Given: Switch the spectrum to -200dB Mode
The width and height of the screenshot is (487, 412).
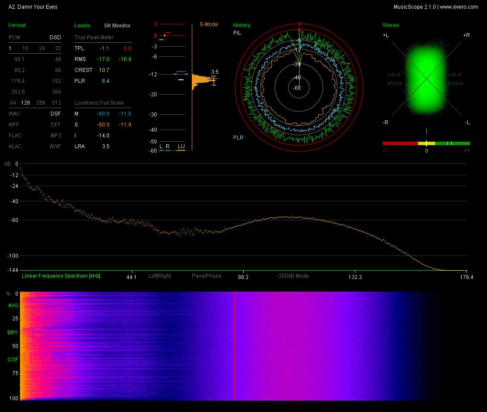Looking at the screenshot, I should point(292,276).
